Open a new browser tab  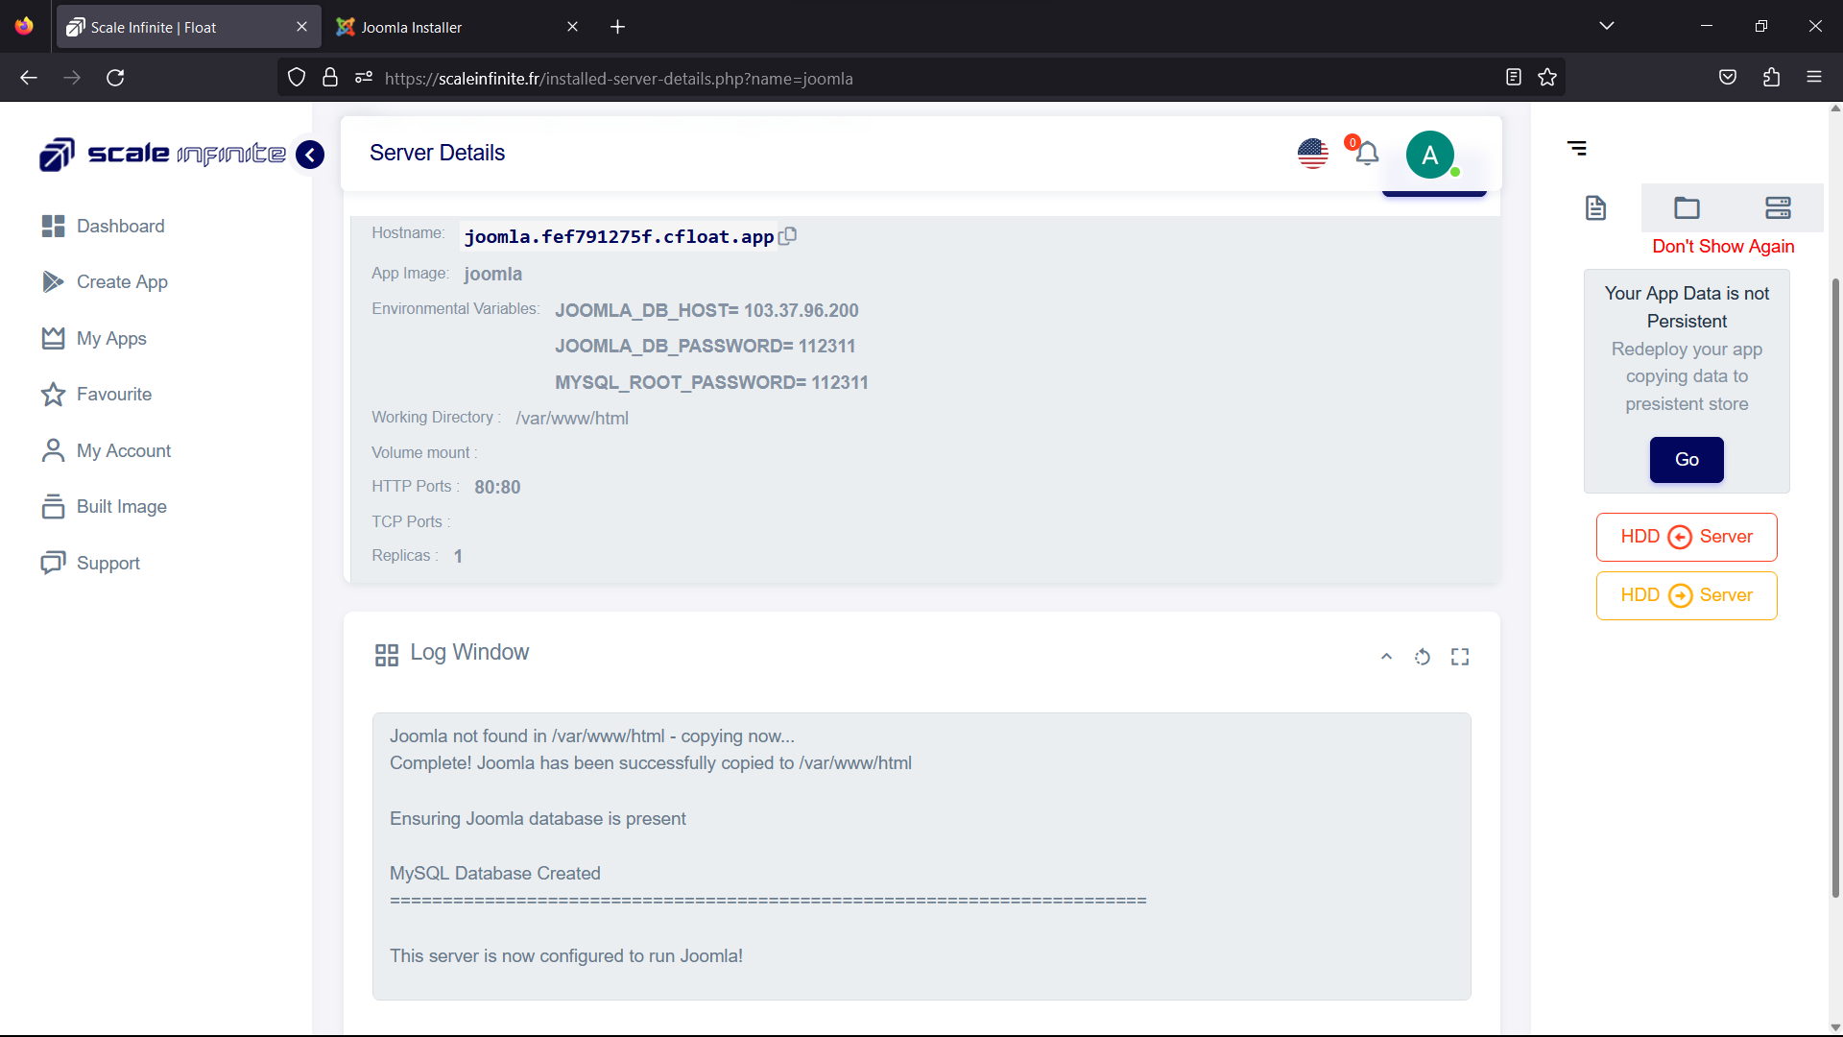click(617, 27)
